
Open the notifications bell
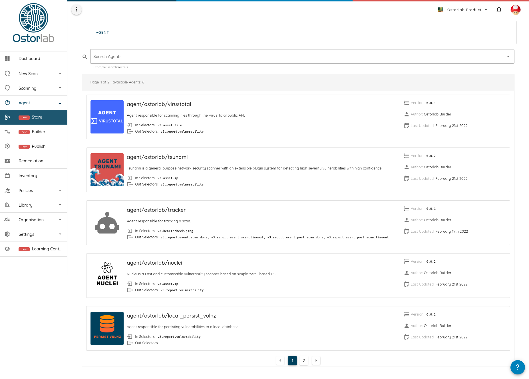499,10
